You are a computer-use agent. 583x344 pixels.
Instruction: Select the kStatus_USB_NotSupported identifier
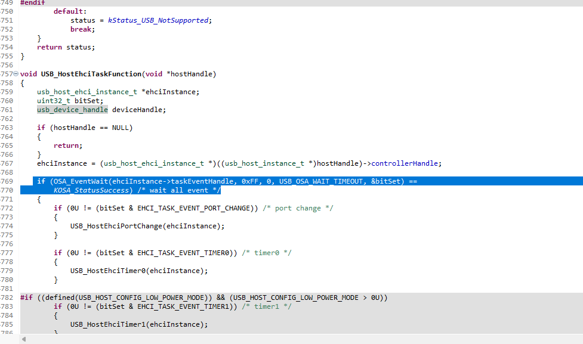tap(157, 20)
